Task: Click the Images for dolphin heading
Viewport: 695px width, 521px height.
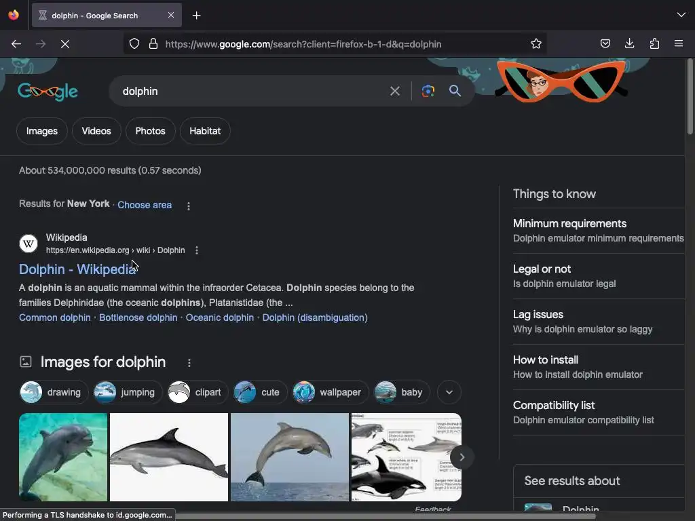Action: [x=103, y=362]
